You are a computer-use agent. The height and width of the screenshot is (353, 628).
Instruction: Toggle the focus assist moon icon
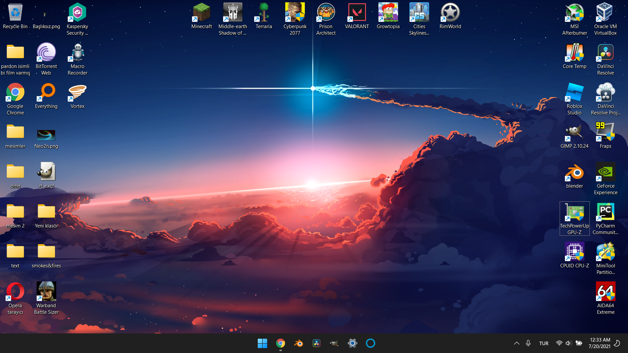tap(617, 343)
